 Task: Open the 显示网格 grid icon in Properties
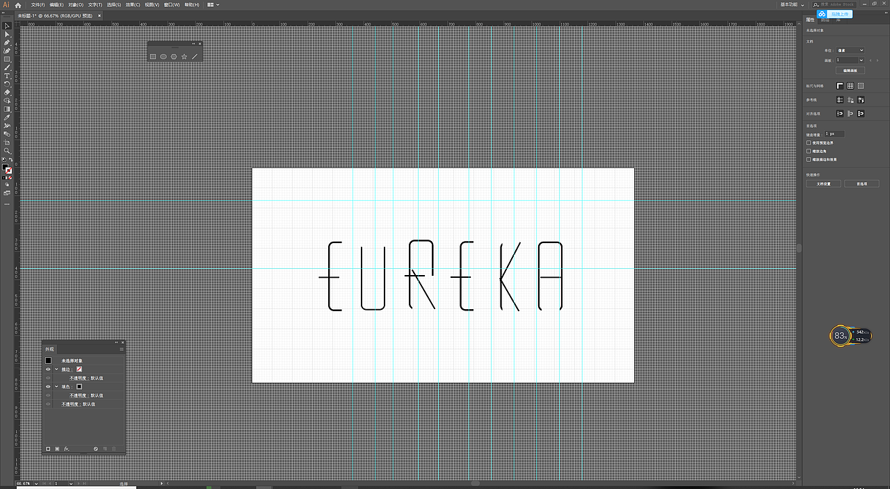click(850, 85)
